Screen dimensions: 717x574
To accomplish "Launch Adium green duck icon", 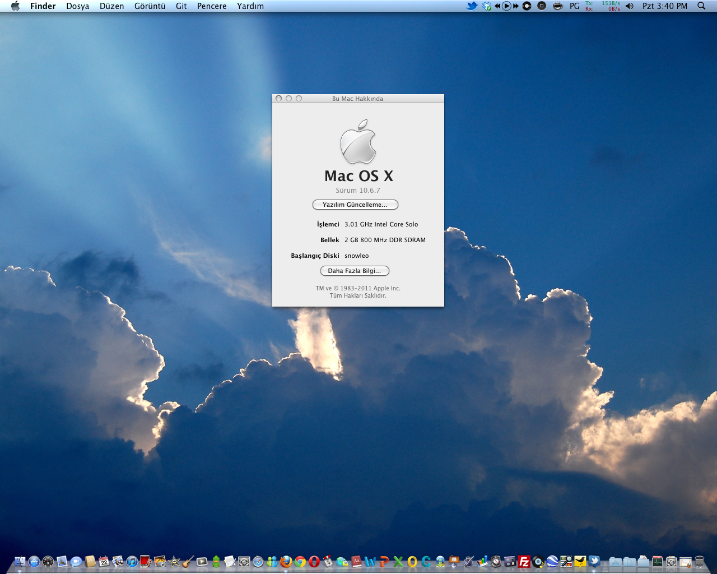I will [216, 561].
